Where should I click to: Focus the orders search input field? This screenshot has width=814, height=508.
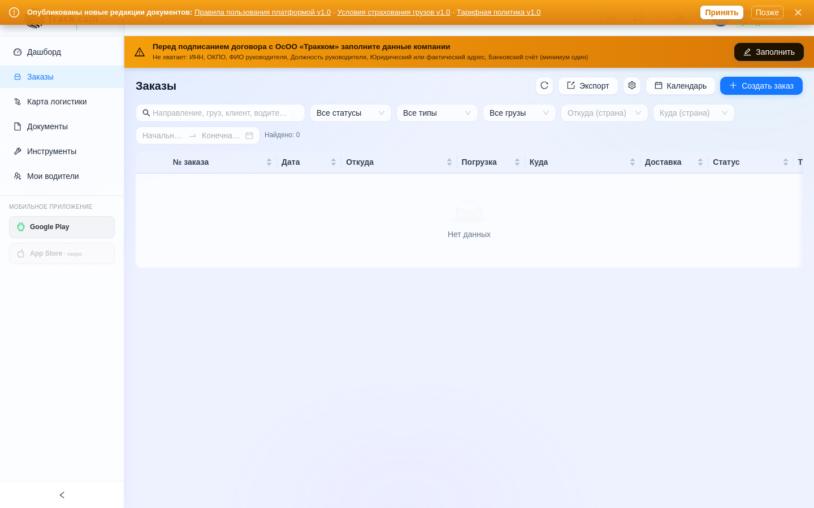(x=220, y=113)
